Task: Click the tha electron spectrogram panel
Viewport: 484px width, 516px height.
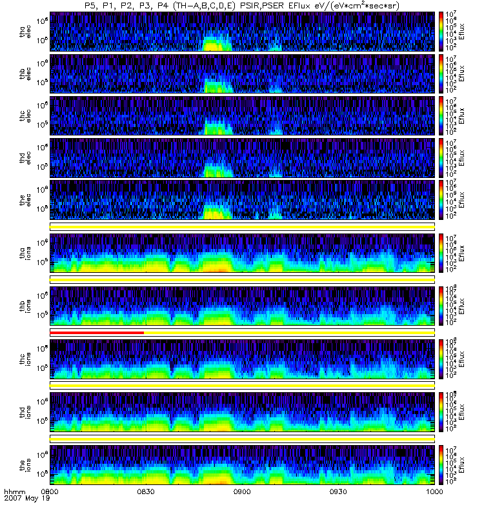Action: pyautogui.click(x=241, y=31)
